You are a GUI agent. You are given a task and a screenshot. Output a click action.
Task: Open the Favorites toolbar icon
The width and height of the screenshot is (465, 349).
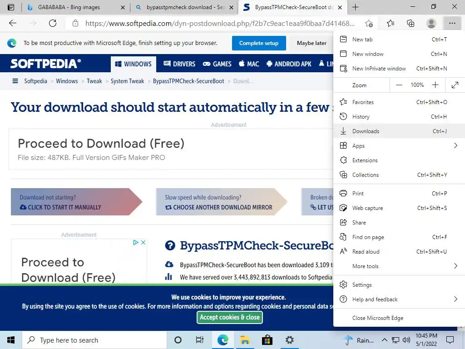coord(391,23)
